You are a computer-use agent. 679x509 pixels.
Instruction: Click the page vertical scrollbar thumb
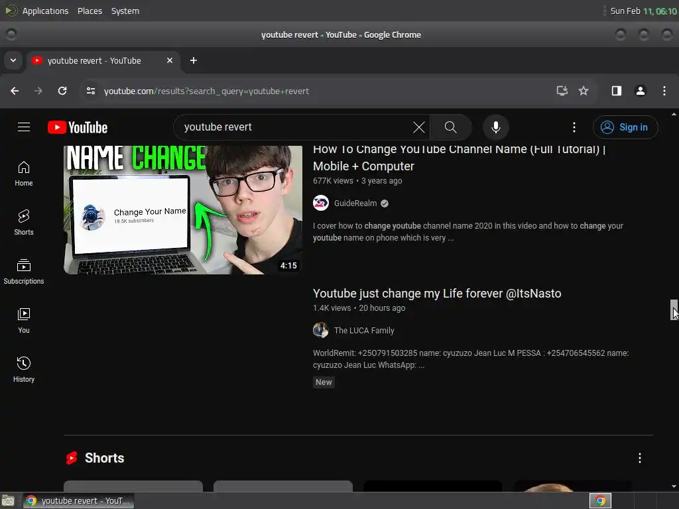coord(674,310)
